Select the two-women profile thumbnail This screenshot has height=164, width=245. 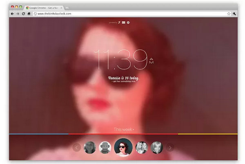pyautogui.click(x=141, y=147)
